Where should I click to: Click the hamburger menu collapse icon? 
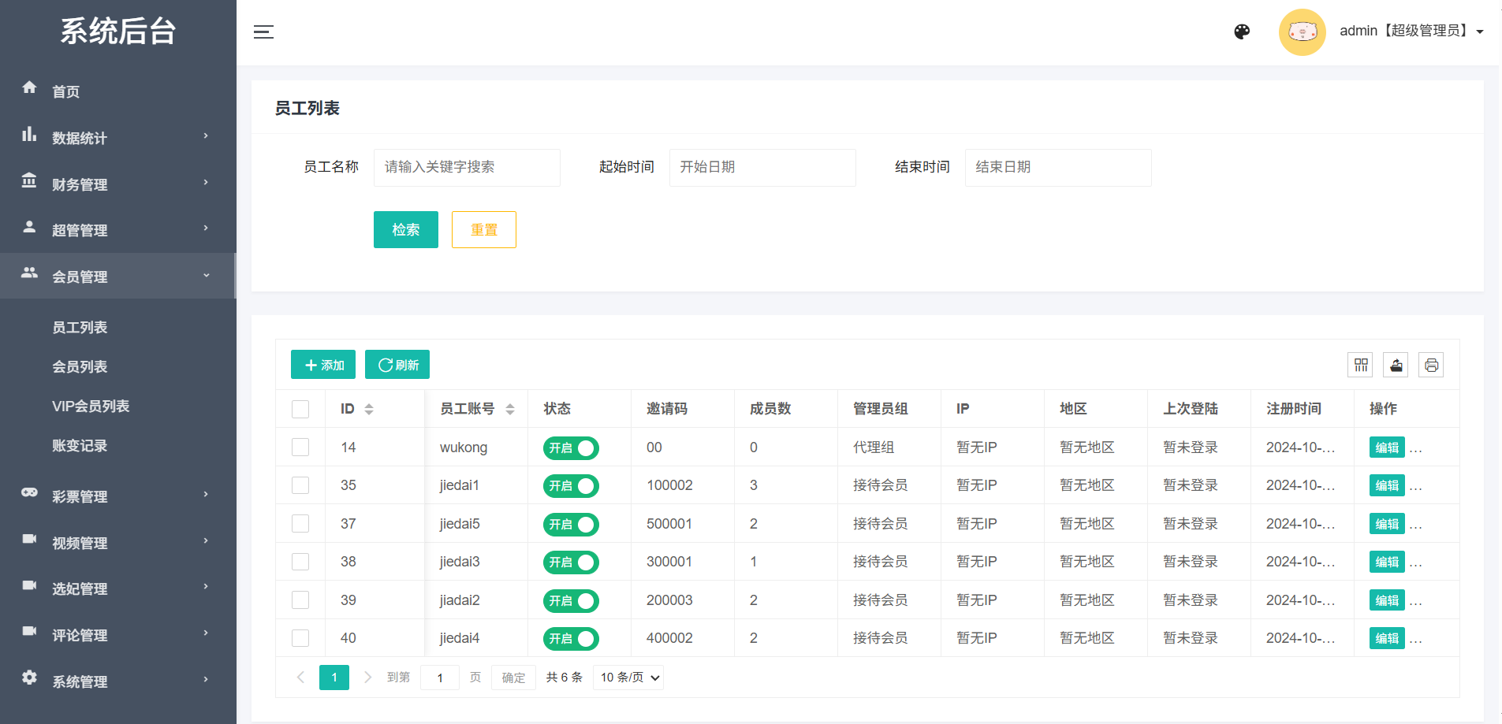pos(263,32)
